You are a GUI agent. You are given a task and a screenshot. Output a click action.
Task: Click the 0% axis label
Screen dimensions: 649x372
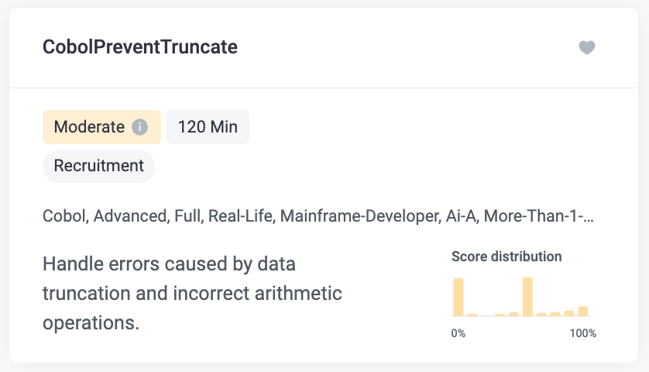pos(458,333)
